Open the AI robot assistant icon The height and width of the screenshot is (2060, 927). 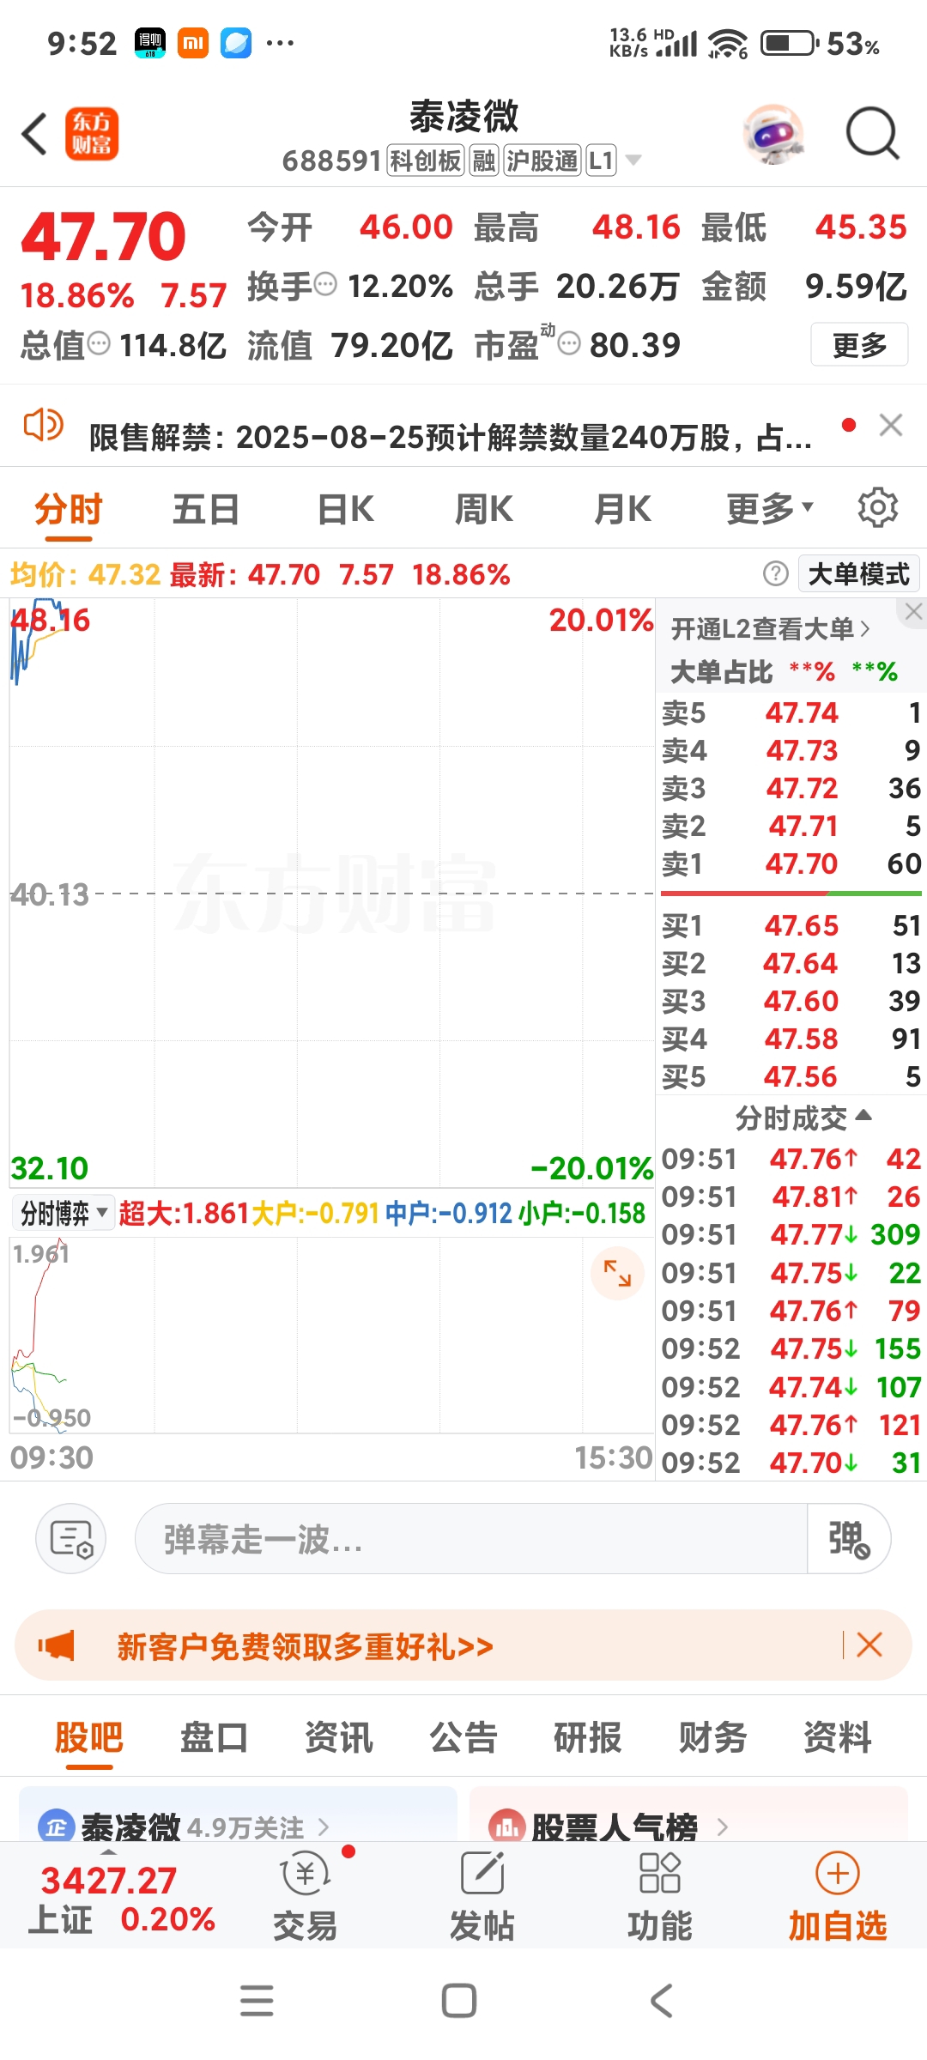click(x=773, y=134)
